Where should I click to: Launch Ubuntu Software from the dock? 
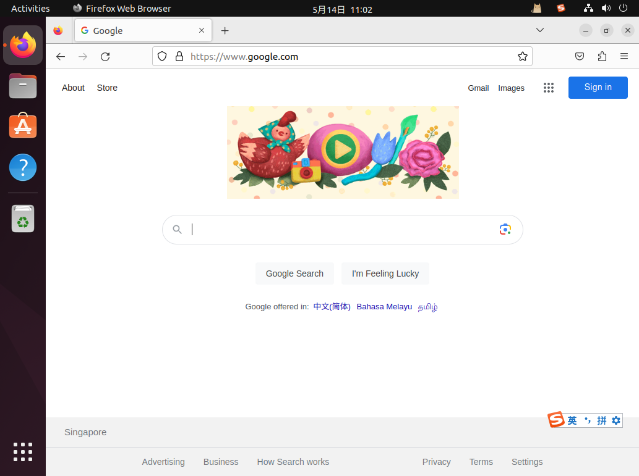pos(23,126)
